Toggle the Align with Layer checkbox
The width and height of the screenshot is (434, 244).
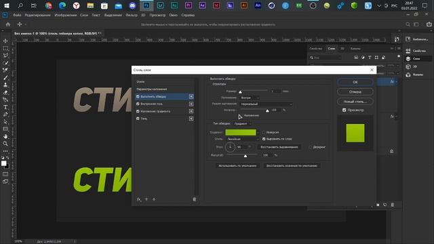(264, 139)
